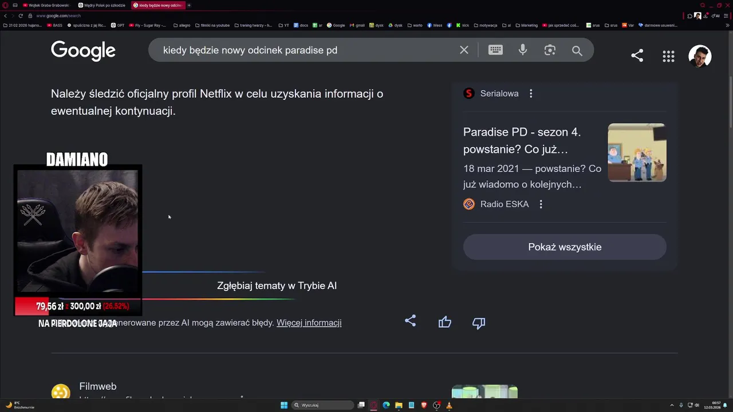Open the Mess bookmark

point(435,25)
